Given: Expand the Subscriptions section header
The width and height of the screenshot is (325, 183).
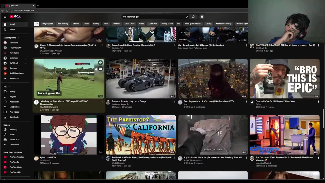Looking at the screenshot, I should coord(11,38).
